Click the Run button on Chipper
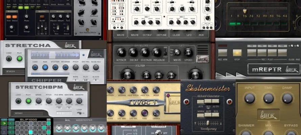 coord(45,67)
